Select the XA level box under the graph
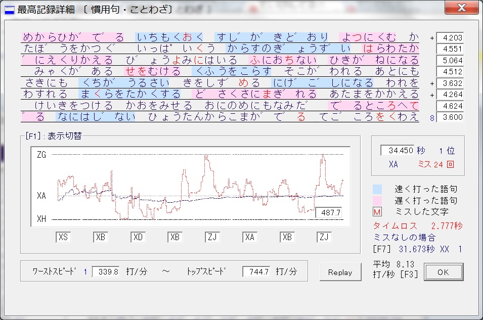This screenshot has height=320, width=483. click(250, 237)
